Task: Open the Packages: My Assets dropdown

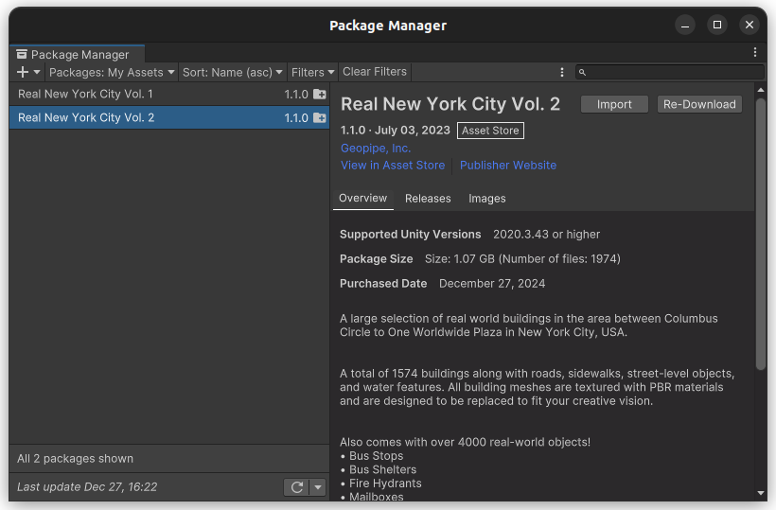Action: 112,72
